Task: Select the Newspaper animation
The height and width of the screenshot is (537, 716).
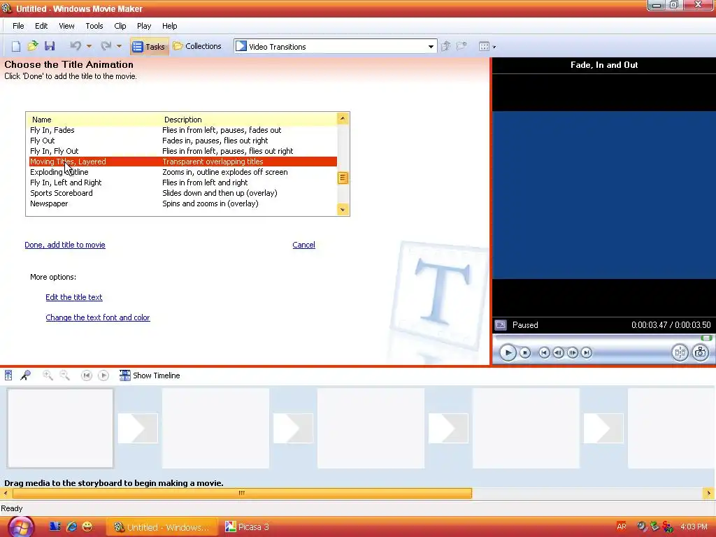Action: (x=183, y=203)
